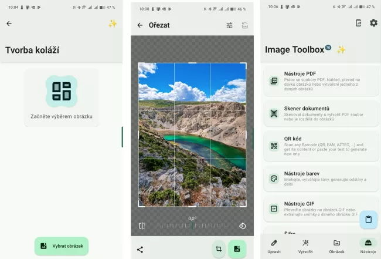This screenshot has width=381, height=259.
Task: Click the Vybrat obrázek button
Action: click(x=62, y=246)
